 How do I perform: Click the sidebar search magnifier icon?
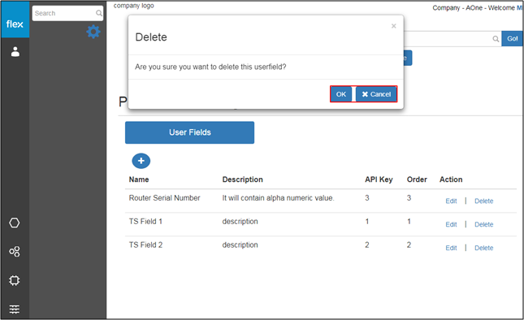tap(99, 13)
